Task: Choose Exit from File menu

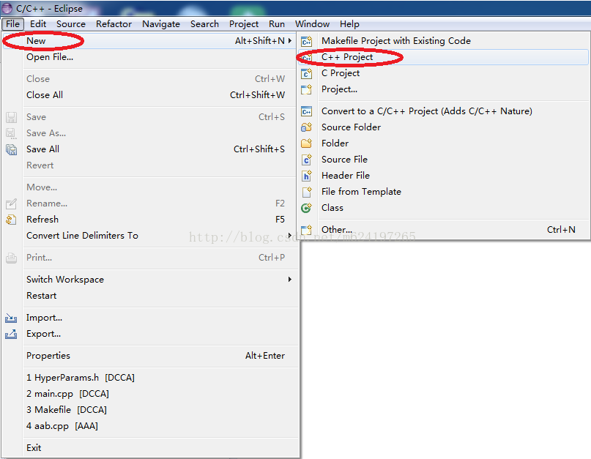Action: [150, 448]
